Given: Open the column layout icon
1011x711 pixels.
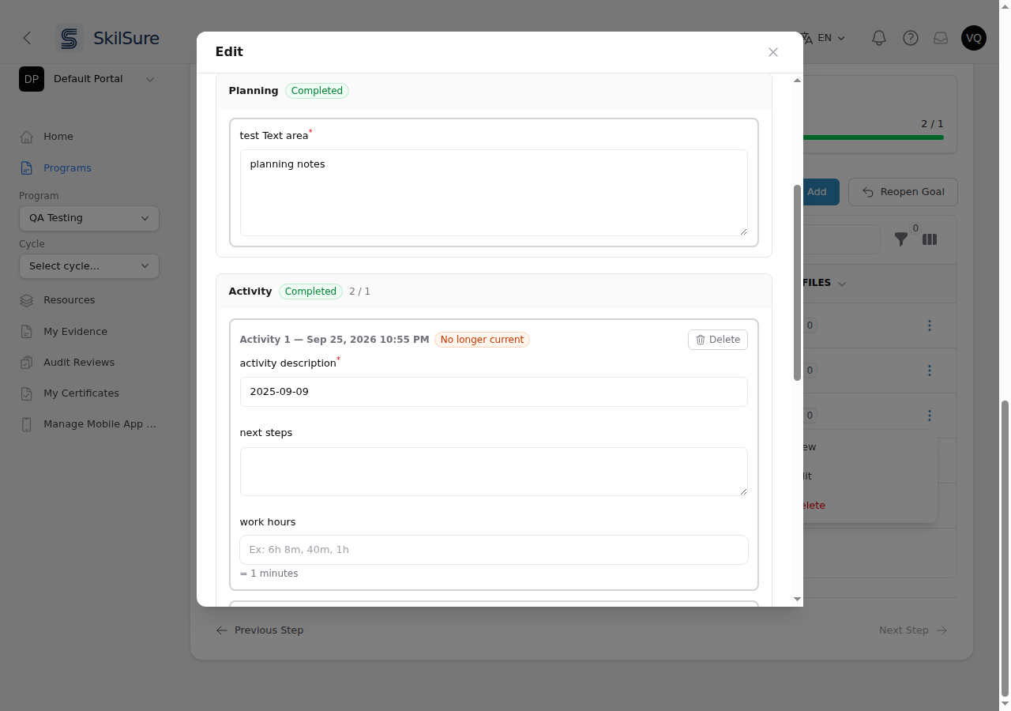Looking at the screenshot, I should point(930,239).
